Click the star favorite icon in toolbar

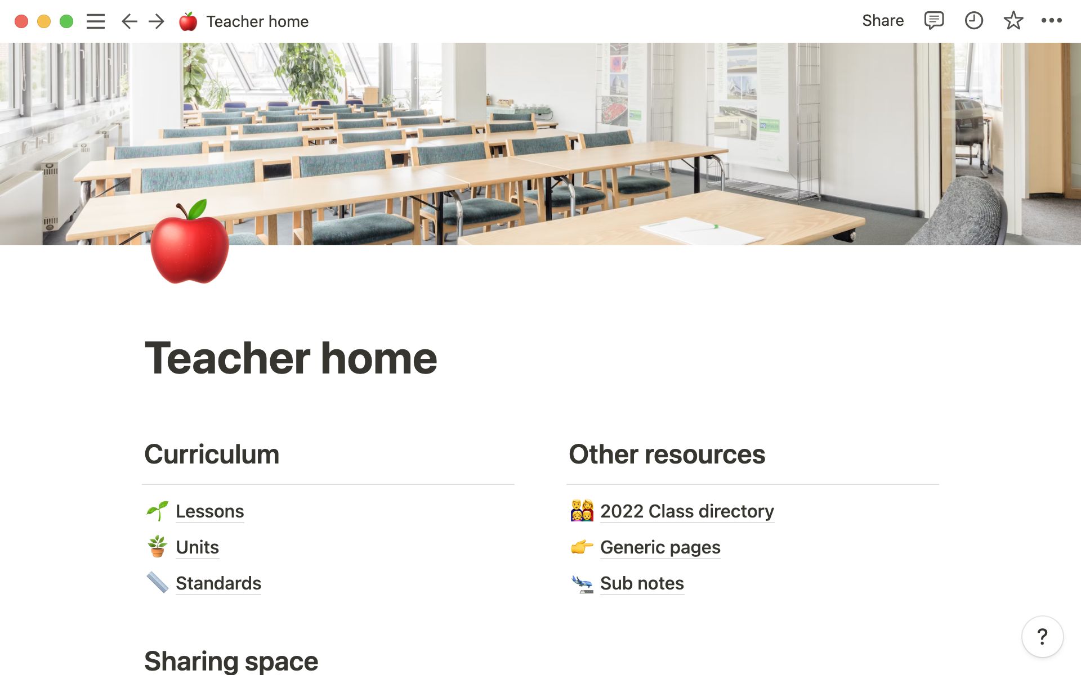coord(1012,21)
